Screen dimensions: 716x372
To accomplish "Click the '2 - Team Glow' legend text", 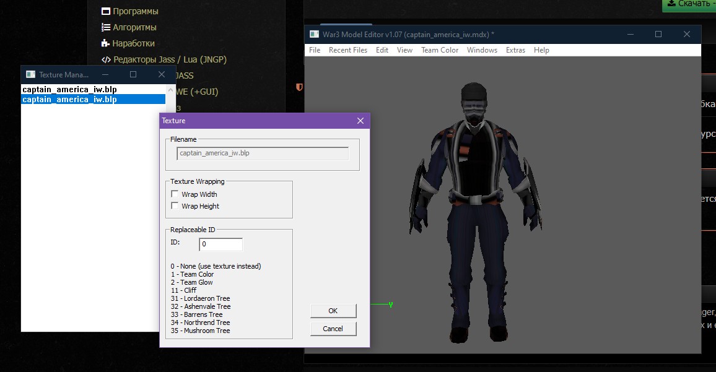I will coord(192,282).
